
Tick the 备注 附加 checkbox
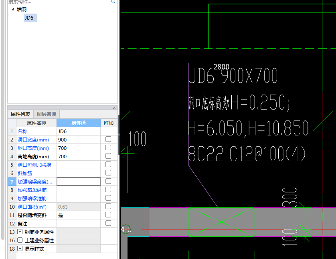pos(108,223)
